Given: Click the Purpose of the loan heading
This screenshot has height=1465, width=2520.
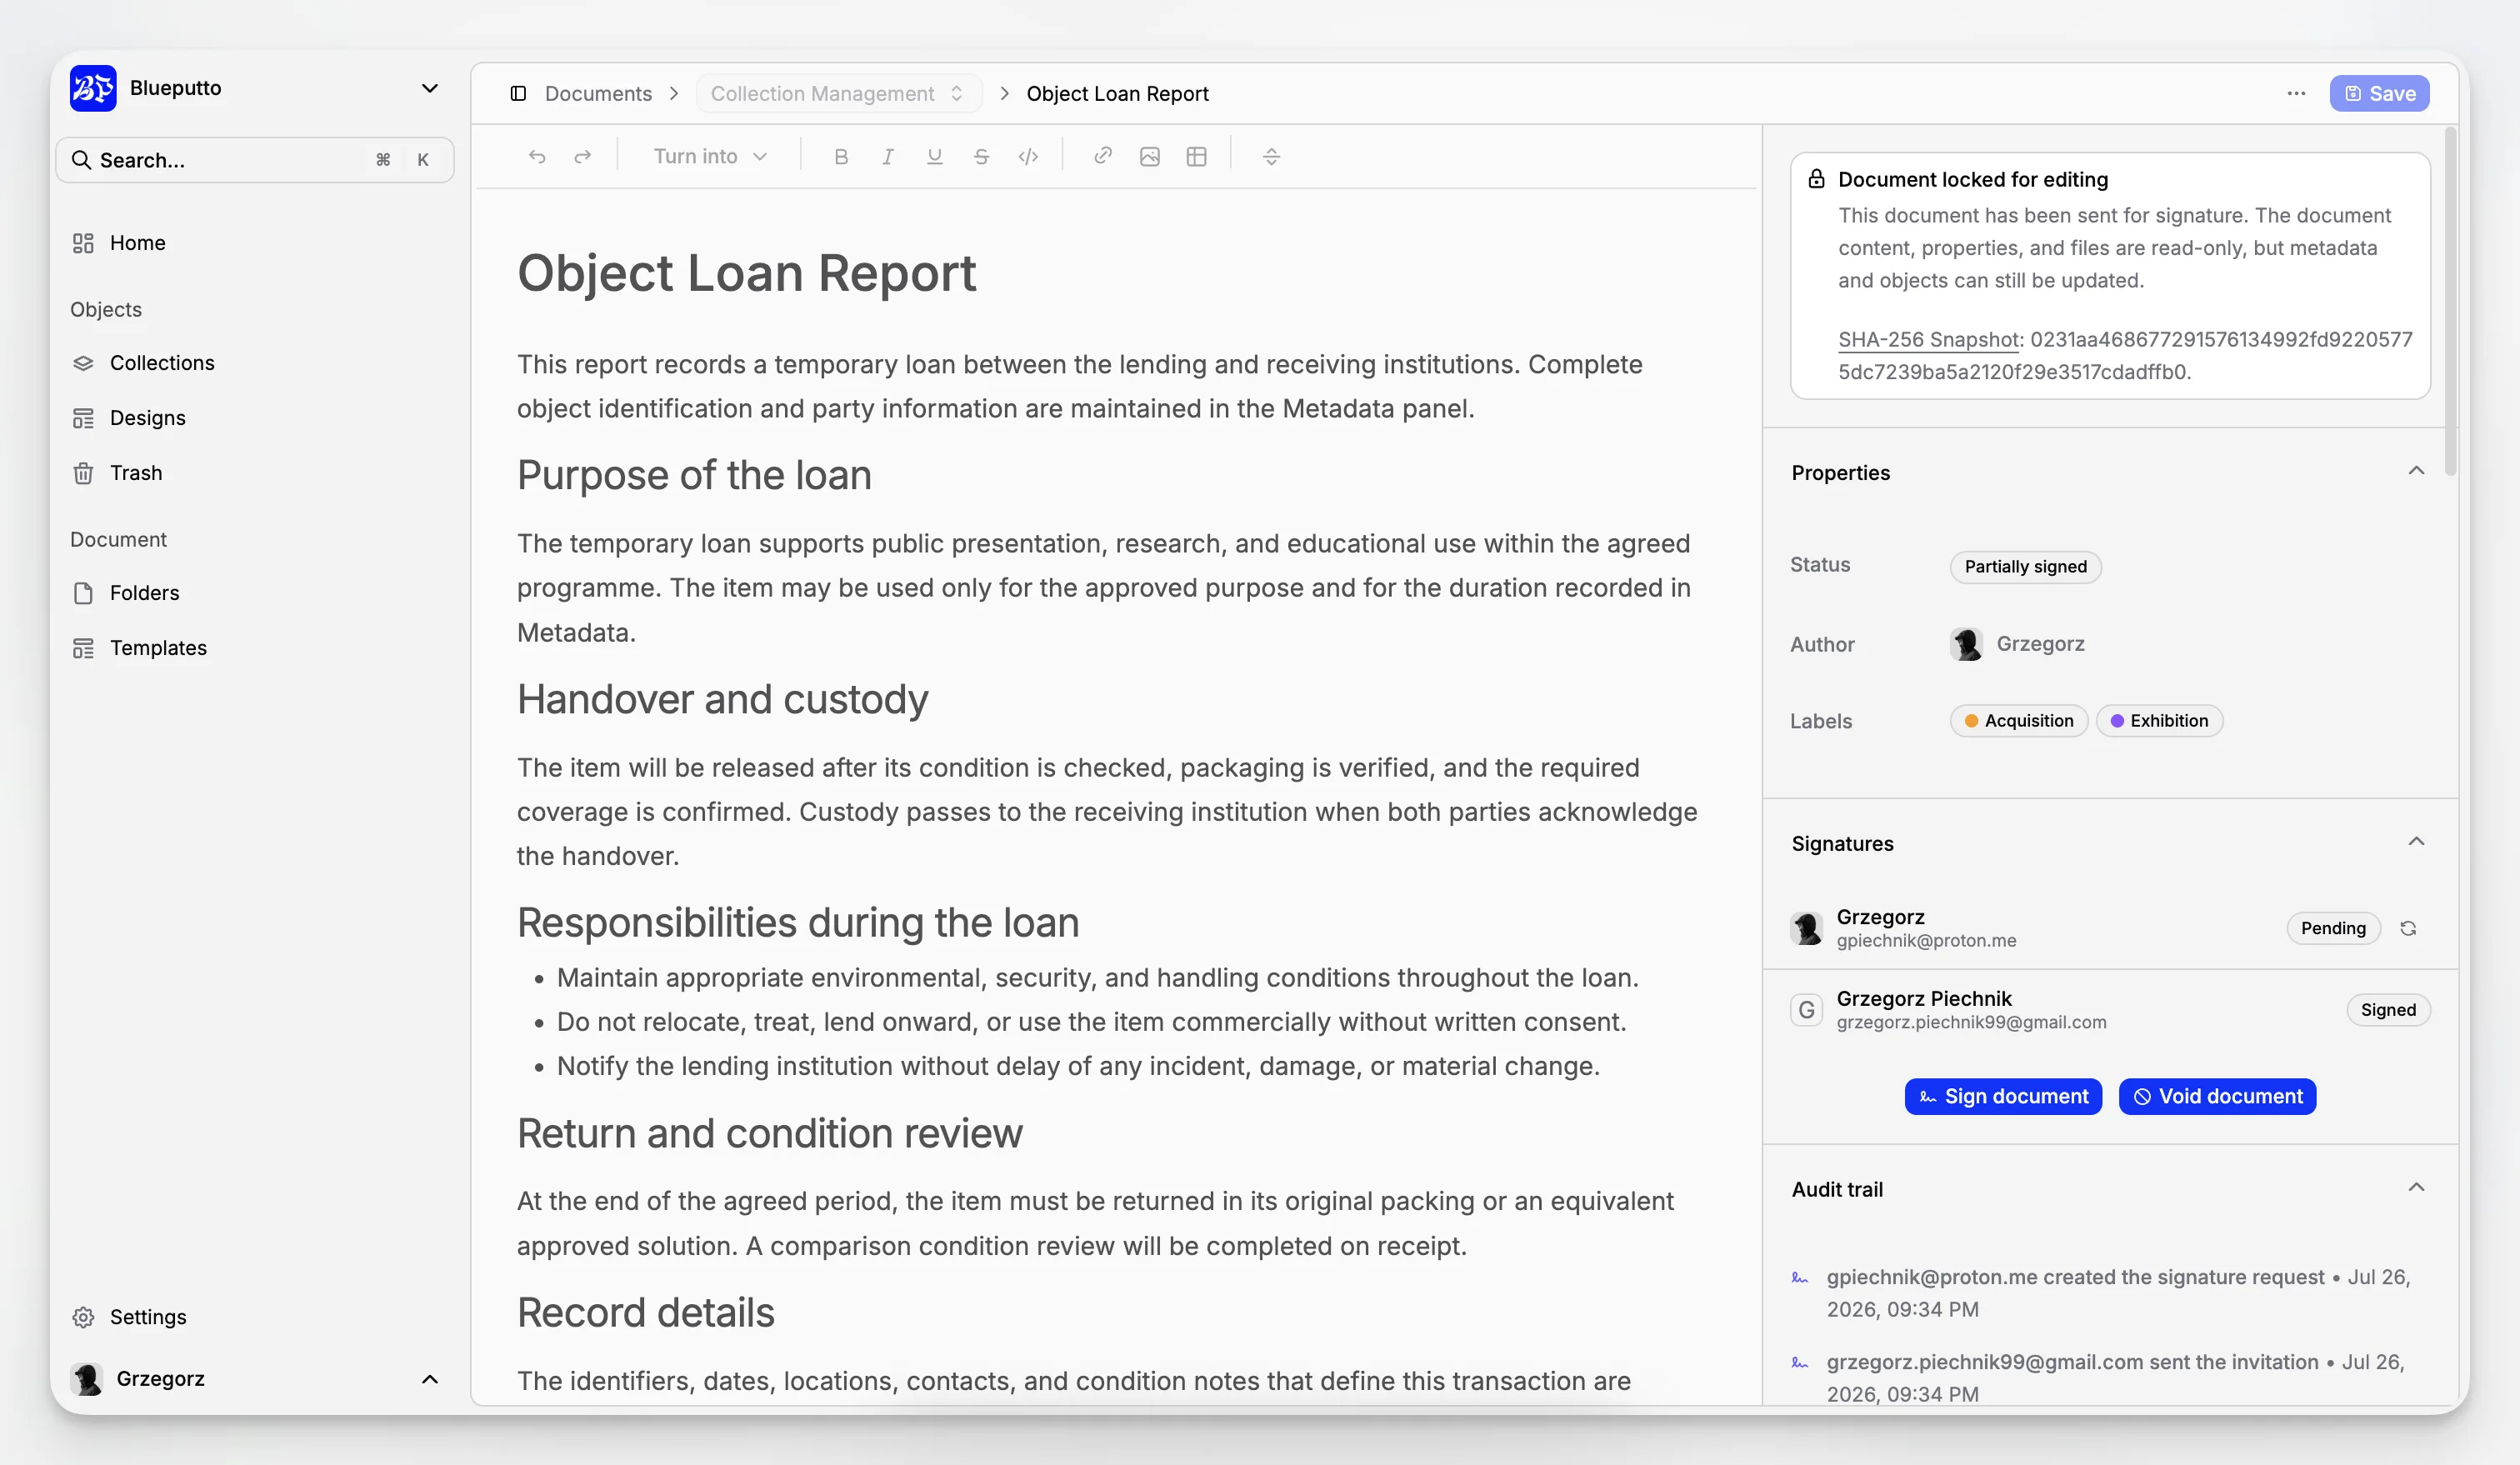Looking at the screenshot, I should pos(694,475).
